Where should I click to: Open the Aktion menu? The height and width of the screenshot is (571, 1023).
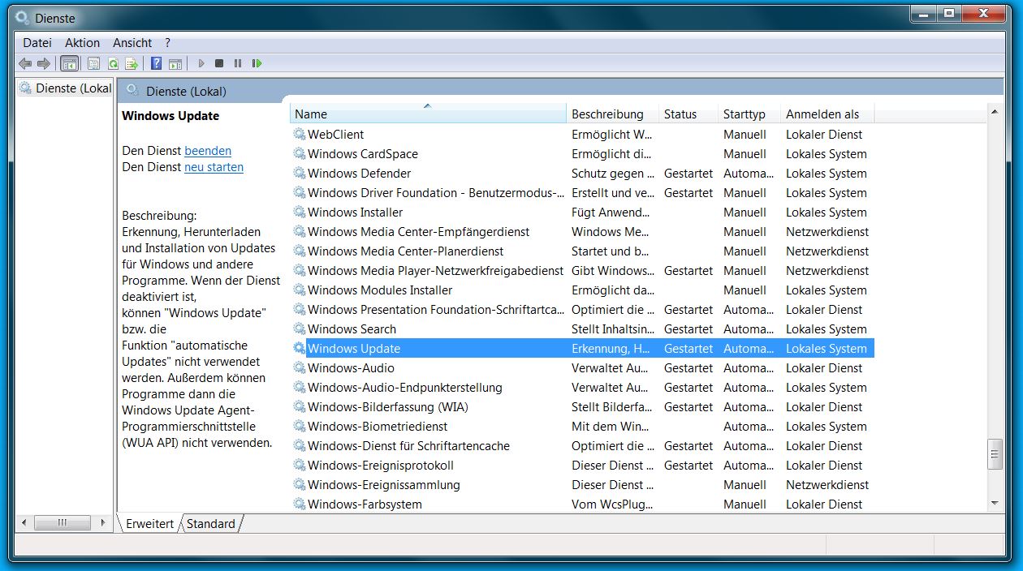tap(83, 43)
